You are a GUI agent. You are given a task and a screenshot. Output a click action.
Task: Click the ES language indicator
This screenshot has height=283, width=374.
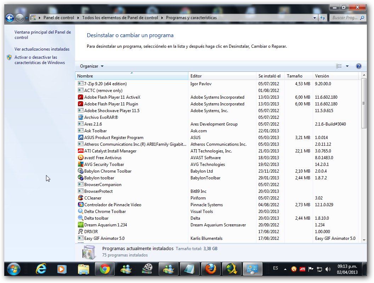pyautogui.click(x=276, y=268)
